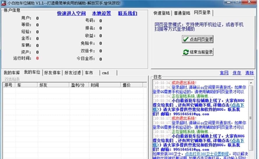The width and height of the screenshot is (259, 159).
Task: Select the 网页登录 tab
Action: point(202,12)
